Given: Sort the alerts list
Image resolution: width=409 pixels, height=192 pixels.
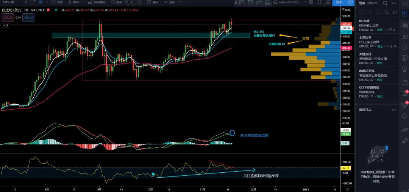Looking at the screenshot, I should 395,12.
